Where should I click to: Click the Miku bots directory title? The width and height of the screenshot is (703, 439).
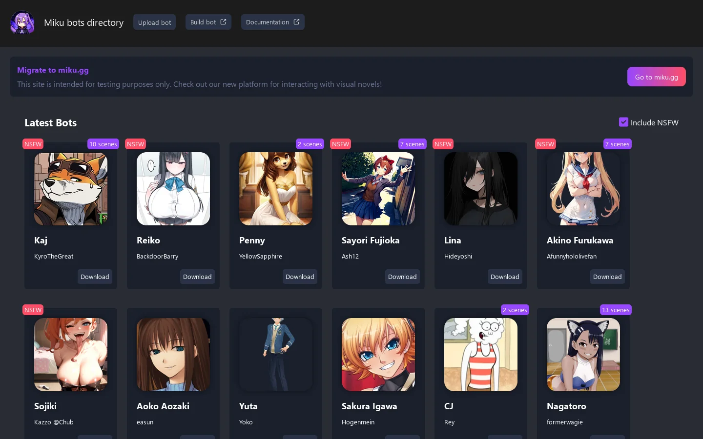click(x=84, y=22)
